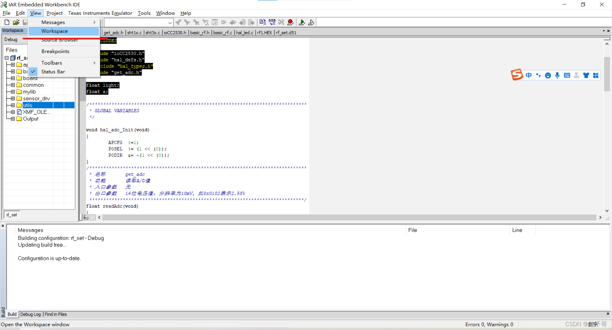Click the editor horizontal scrollbar
Image resolution: width=612 pixels, height=330 pixels.
(349, 217)
